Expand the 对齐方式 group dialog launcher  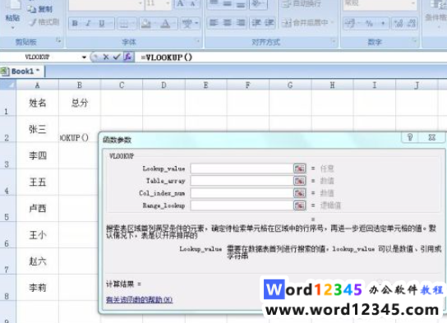point(334,41)
